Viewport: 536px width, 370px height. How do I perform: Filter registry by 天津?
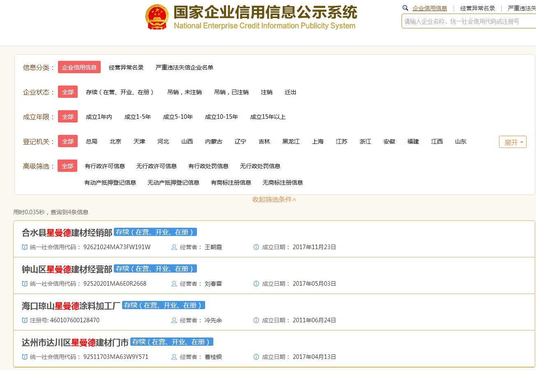[x=139, y=141]
